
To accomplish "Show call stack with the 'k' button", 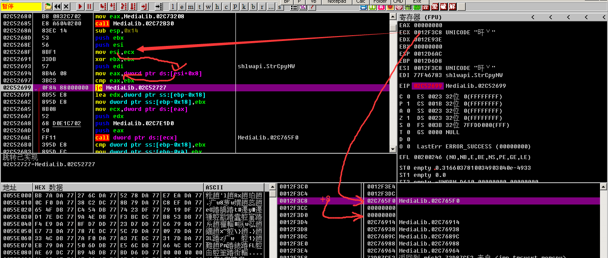I will (x=244, y=7).
